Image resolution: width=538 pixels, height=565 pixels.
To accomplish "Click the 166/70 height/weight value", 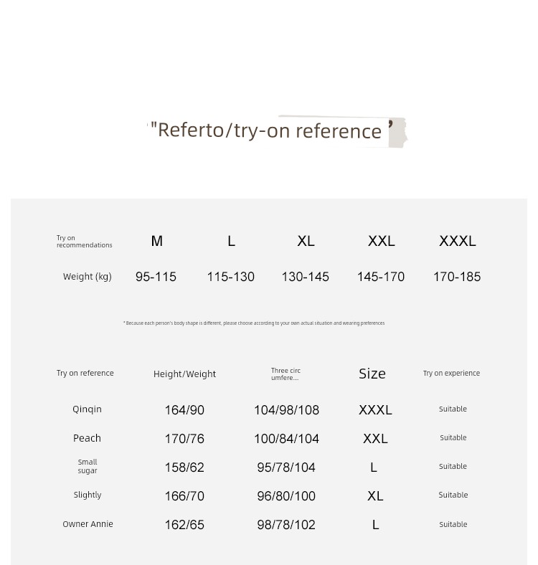I will [184, 496].
